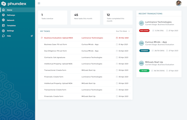187x120 pixels.
Task: Open Contracts: Get signatures task
Action: (x=55, y=57)
